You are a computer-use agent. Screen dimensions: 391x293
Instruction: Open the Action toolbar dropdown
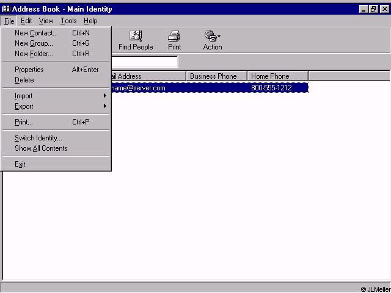click(213, 40)
